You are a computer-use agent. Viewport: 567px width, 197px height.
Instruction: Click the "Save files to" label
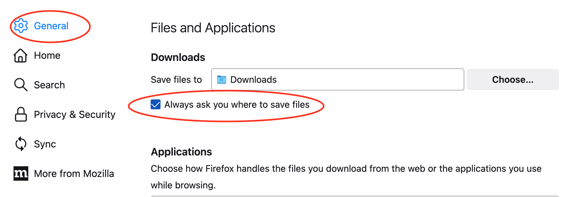176,80
